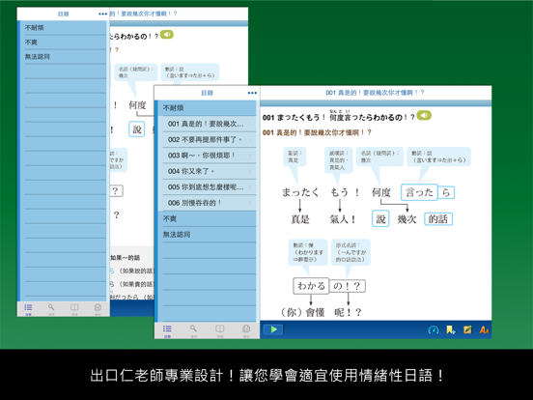The height and width of the screenshot is (400, 533).
Task: Open the note editing icon
Action: 467,329
